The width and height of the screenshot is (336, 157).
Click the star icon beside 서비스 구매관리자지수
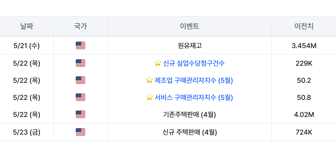click(x=149, y=97)
